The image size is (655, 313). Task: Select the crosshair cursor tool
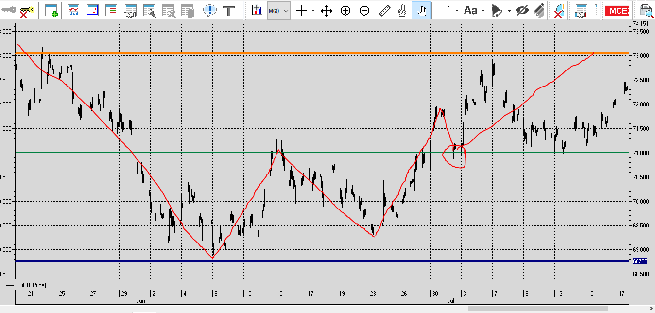point(302,11)
